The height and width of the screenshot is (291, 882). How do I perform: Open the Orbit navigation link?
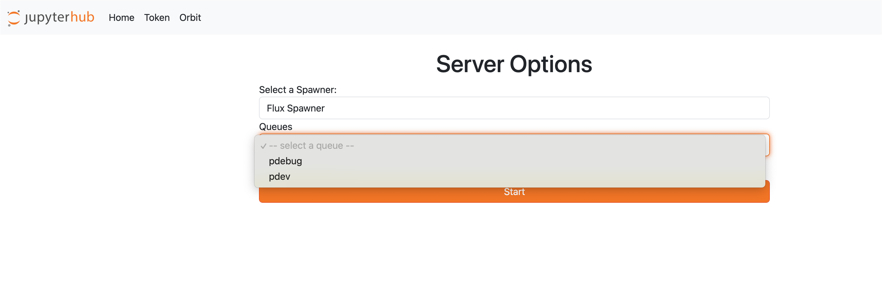[x=190, y=17]
